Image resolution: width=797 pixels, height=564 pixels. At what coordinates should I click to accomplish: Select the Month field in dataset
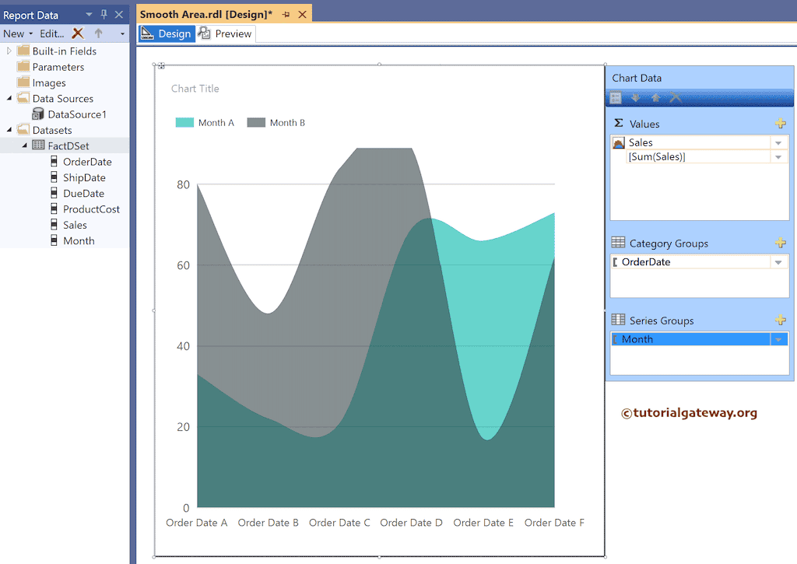(79, 240)
